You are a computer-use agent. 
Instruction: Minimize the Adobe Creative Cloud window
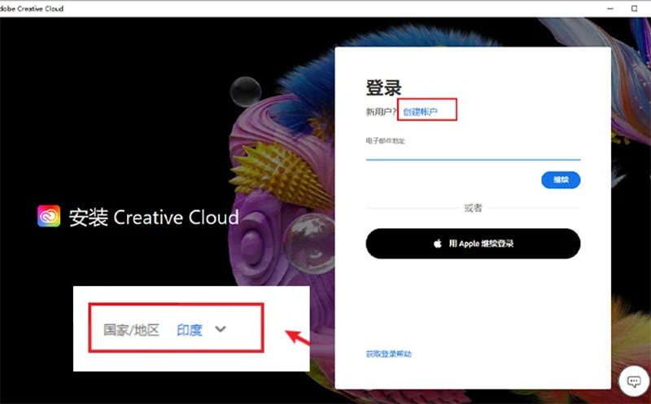tap(610, 7)
